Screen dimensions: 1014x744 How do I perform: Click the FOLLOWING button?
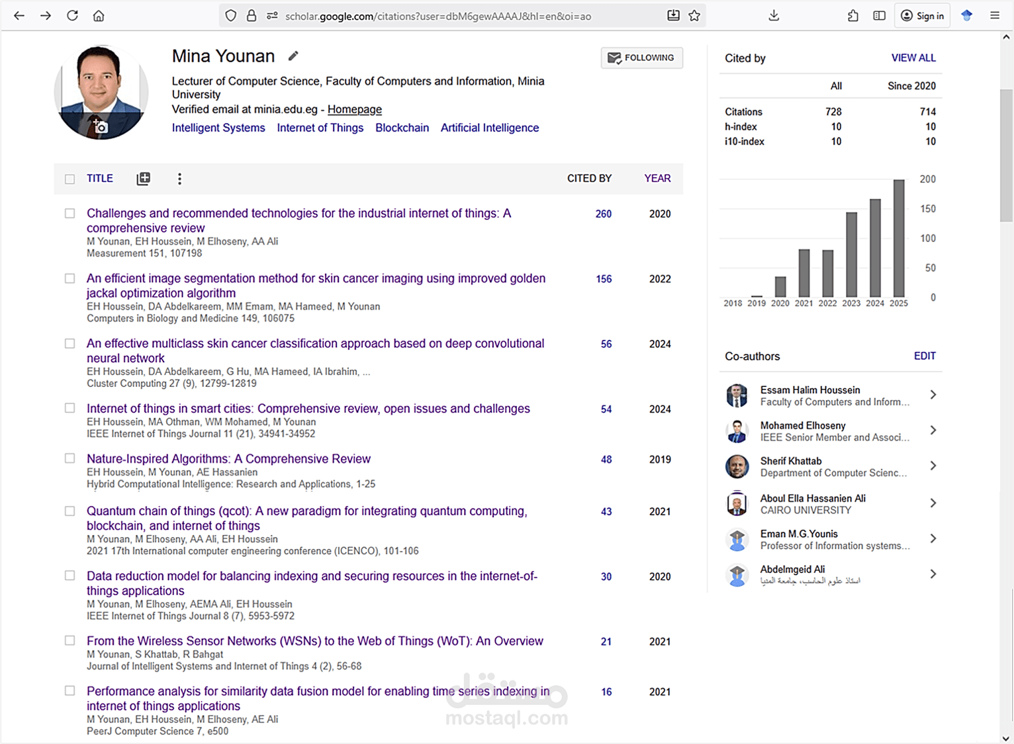[x=641, y=58]
